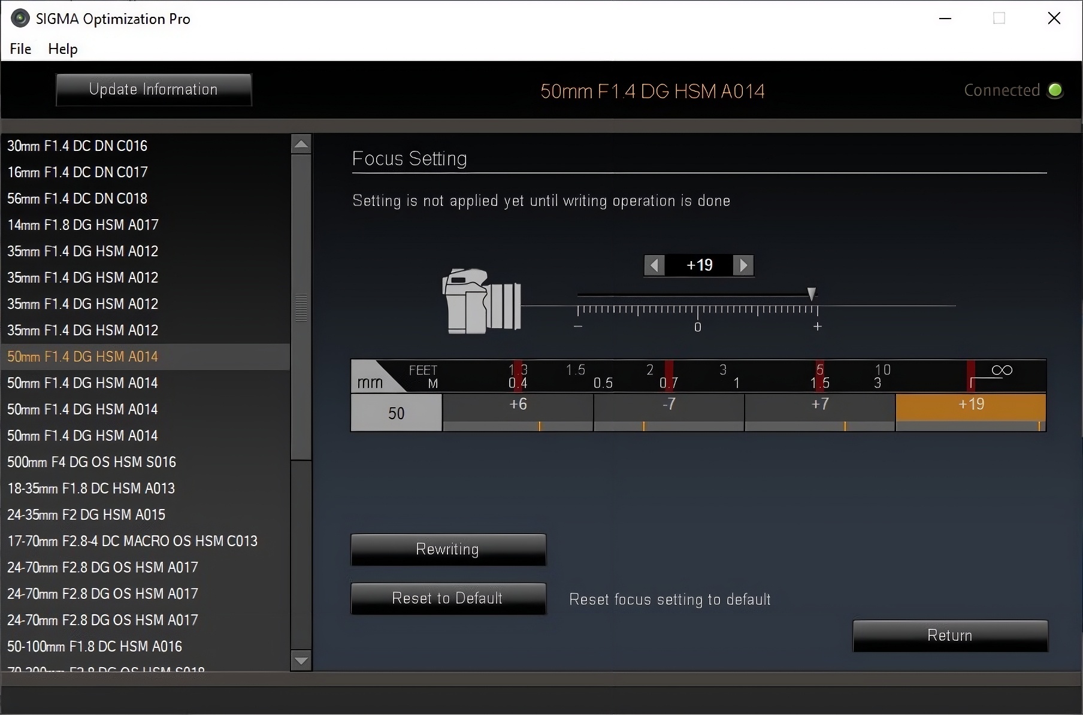Click Reset to Default button

pos(448,598)
